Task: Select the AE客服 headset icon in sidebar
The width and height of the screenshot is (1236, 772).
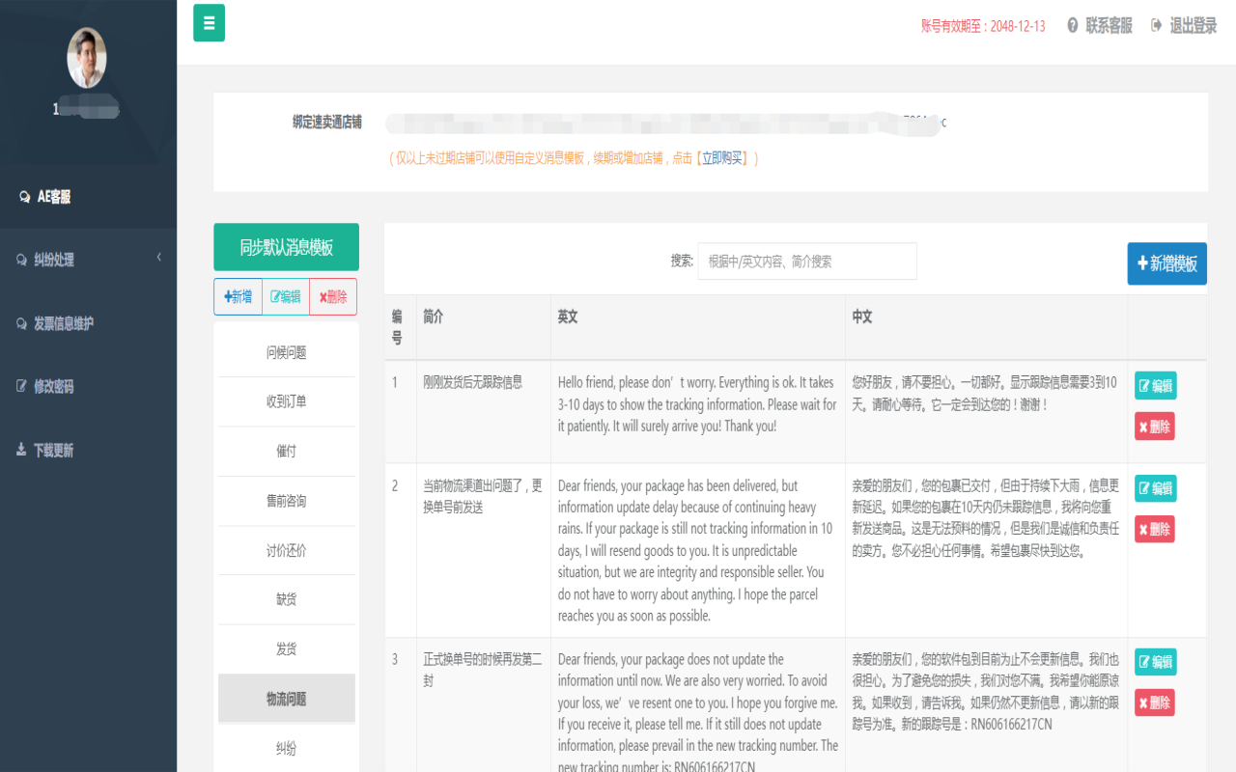Action: (x=24, y=196)
